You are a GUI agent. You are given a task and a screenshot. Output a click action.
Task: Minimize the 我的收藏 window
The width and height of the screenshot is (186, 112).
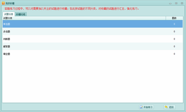pyautogui.click(x=171, y=3)
